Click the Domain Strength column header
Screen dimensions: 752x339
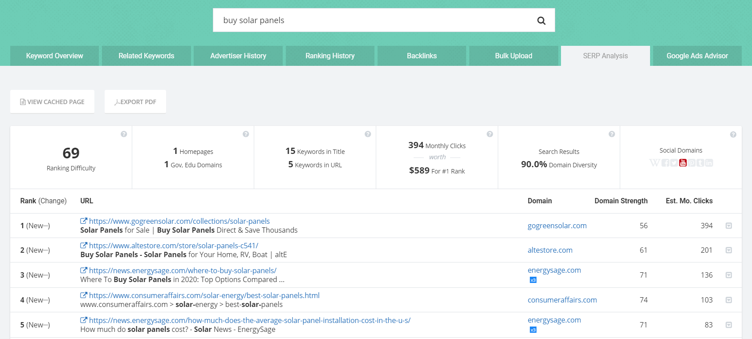pyautogui.click(x=621, y=201)
